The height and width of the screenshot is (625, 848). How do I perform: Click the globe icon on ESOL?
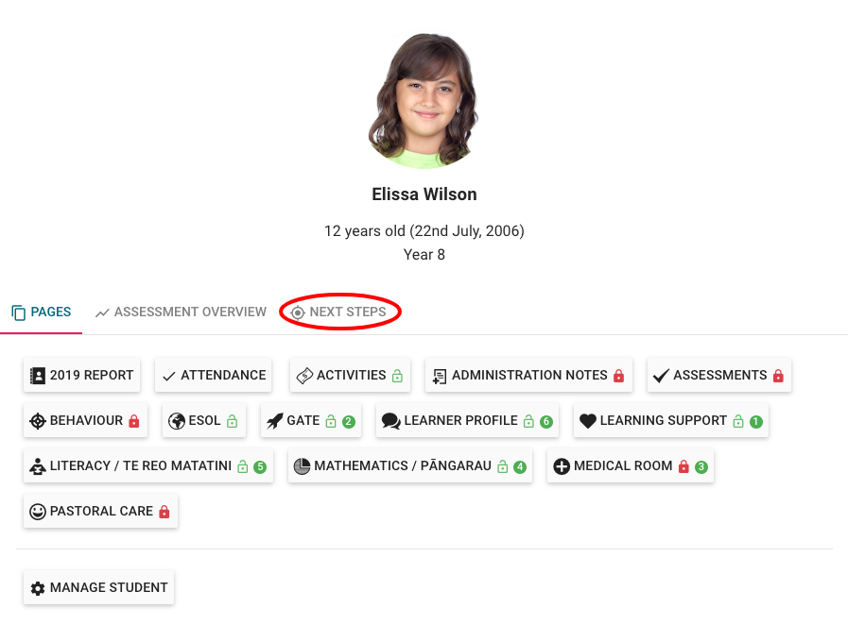[177, 421]
